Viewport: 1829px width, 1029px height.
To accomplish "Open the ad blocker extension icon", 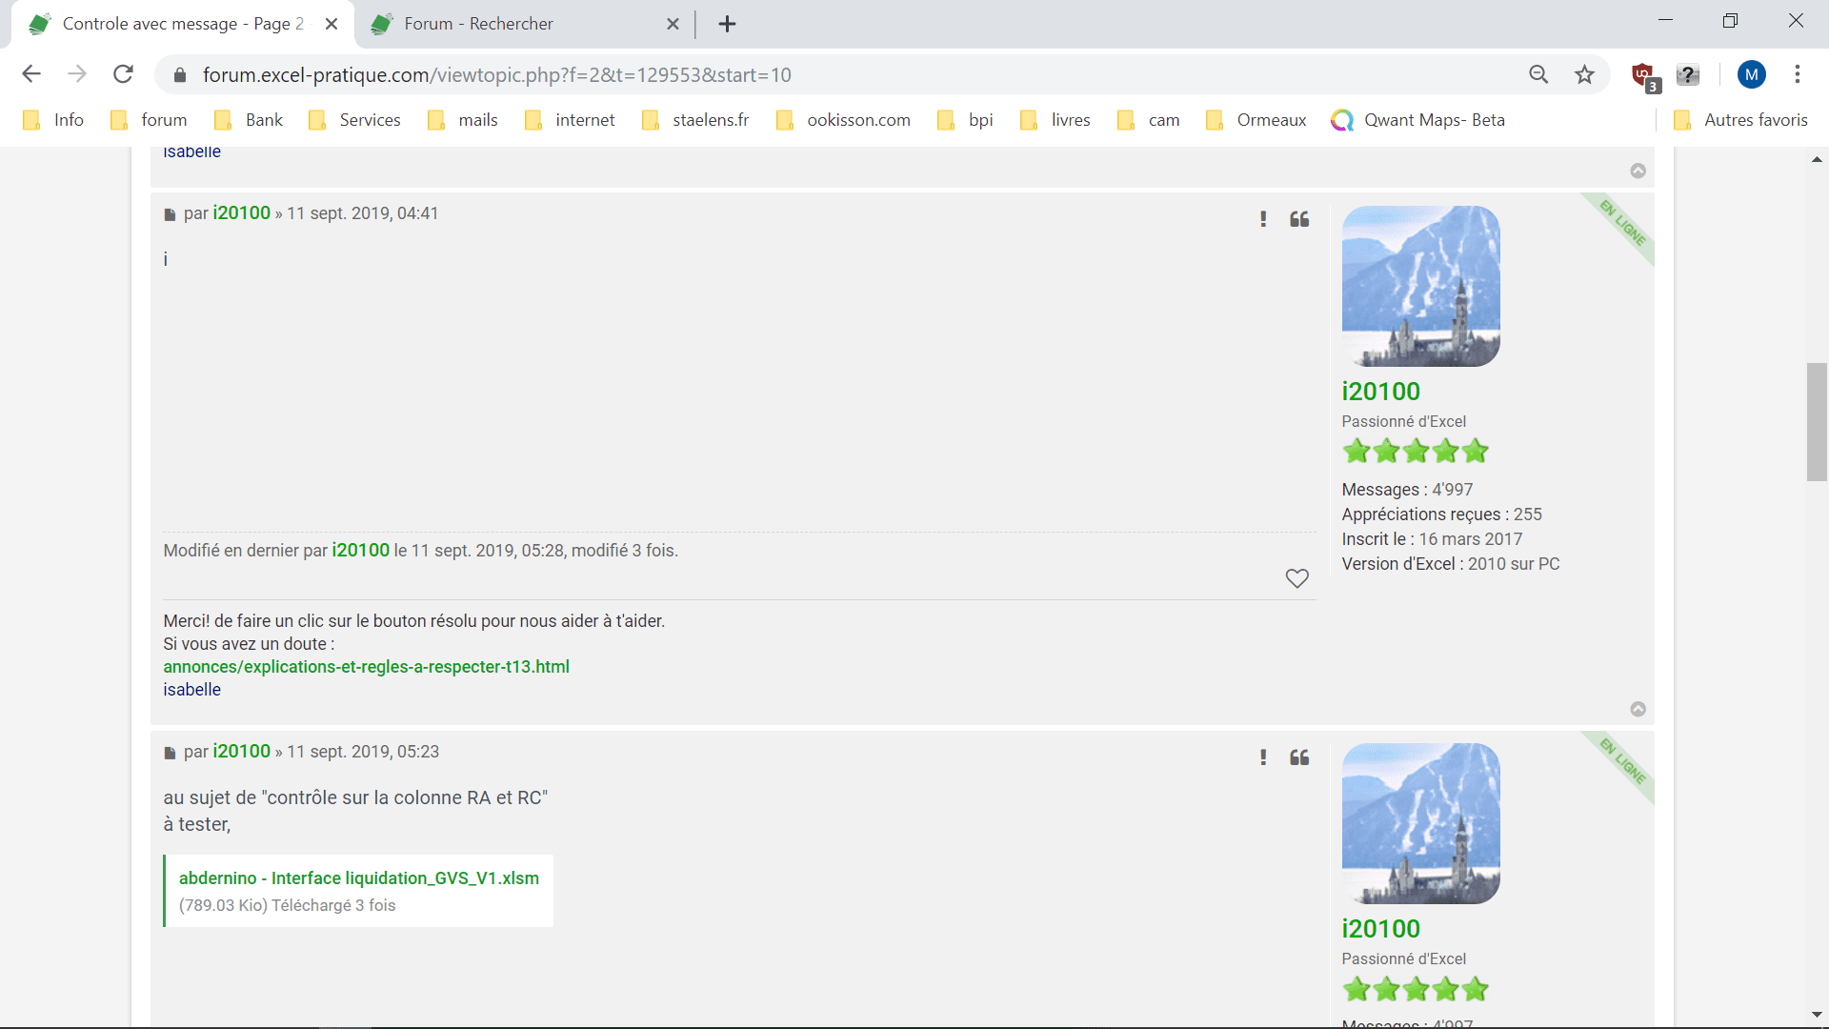I will [1643, 74].
